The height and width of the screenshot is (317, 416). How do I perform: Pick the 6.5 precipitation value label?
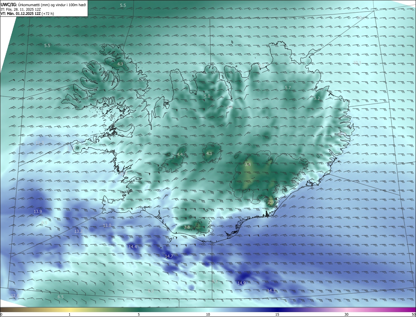point(60,297)
